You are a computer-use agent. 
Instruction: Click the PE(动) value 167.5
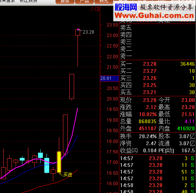pos(188,150)
